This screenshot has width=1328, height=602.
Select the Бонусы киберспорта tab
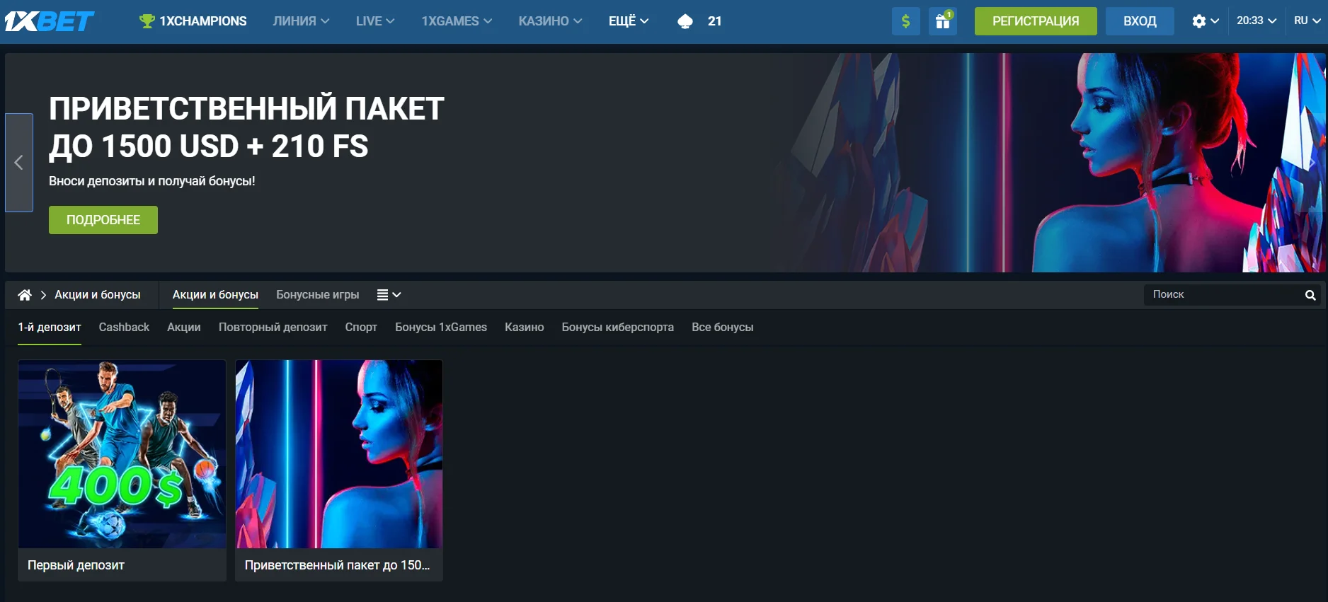pos(617,328)
